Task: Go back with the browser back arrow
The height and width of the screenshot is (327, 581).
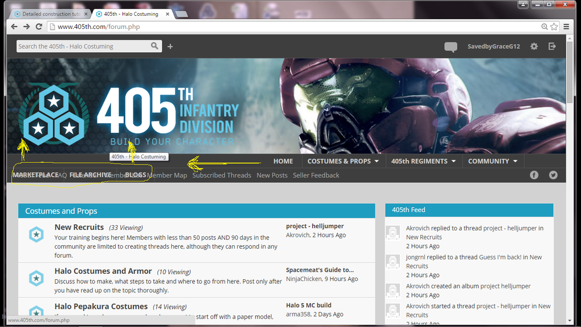Action: pyautogui.click(x=14, y=27)
